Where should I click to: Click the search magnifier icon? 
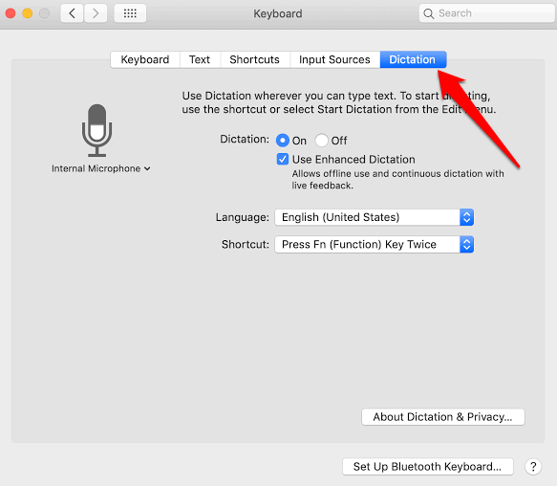tap(429, 14)
